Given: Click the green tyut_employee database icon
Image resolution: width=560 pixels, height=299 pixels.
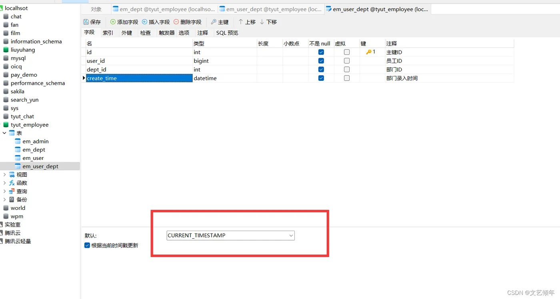Looking at the screenshot, I should coord(6,125).
